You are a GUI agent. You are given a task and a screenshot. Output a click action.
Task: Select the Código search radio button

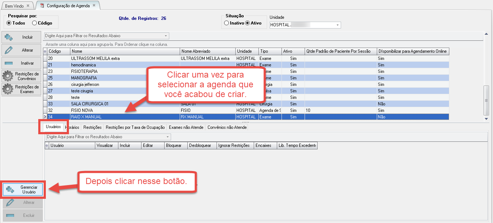coord(35,23)
